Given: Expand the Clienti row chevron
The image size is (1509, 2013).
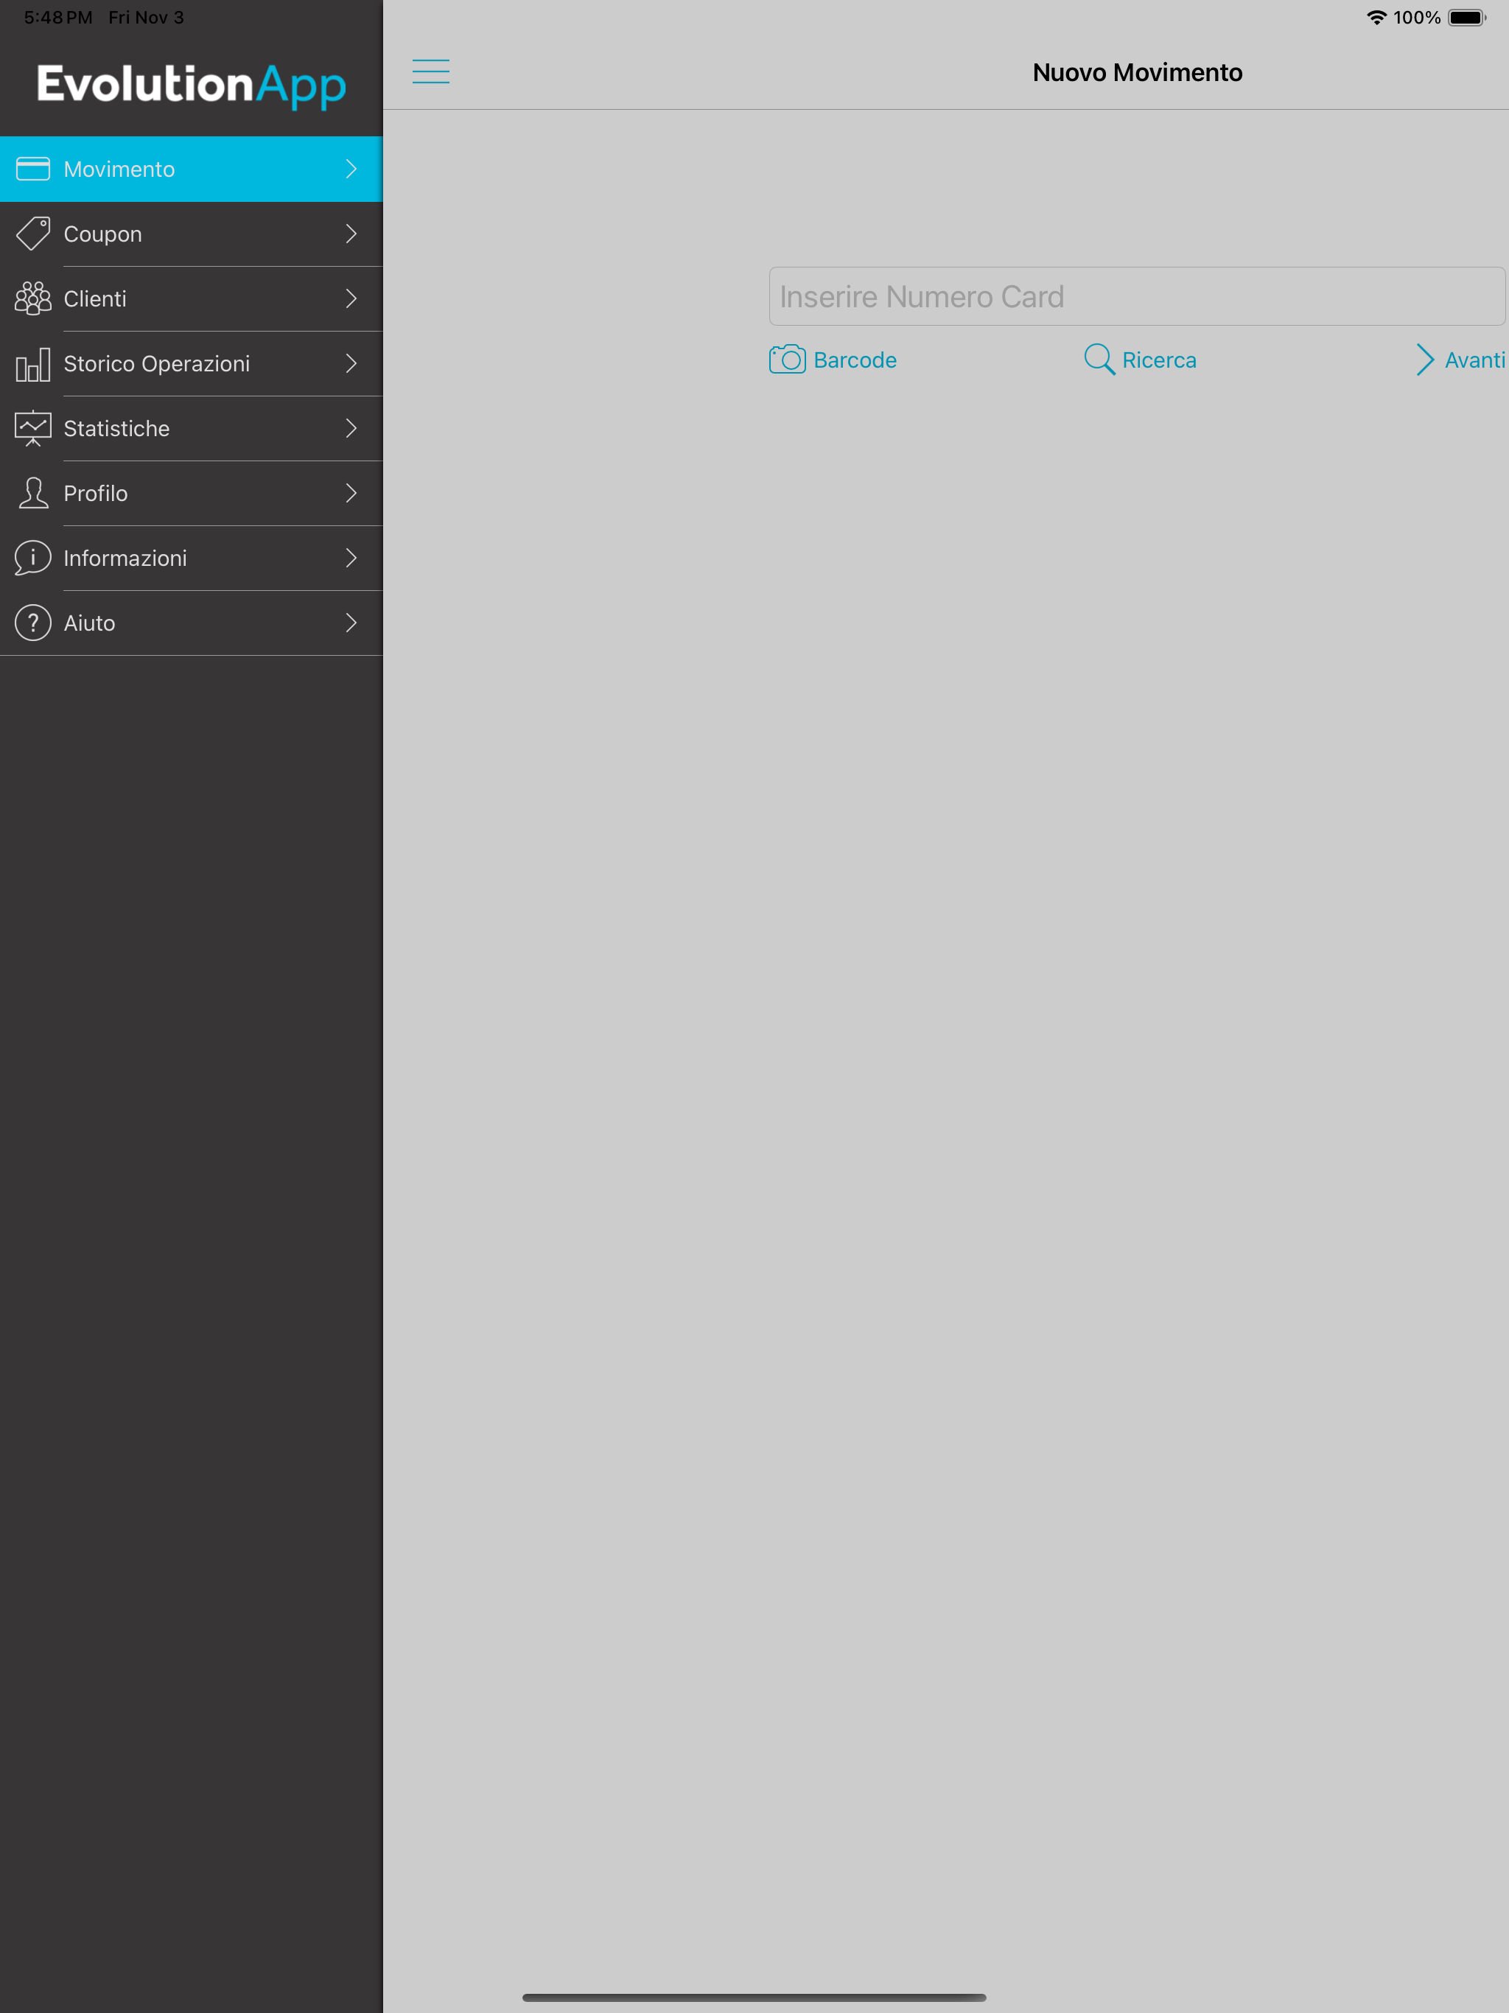Looking at the screenshot, I should pos(351,298).
